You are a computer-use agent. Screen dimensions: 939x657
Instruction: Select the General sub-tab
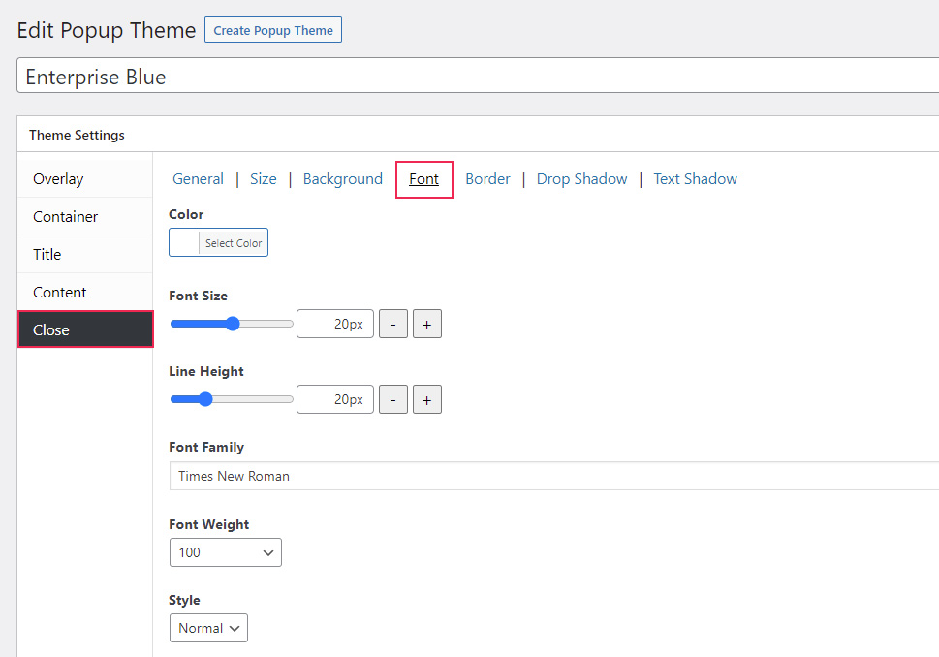pyautogui.click(x=198, y=179)
